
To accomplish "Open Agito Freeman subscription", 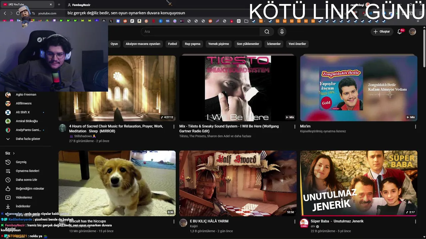I will click(x=26, y=95).
